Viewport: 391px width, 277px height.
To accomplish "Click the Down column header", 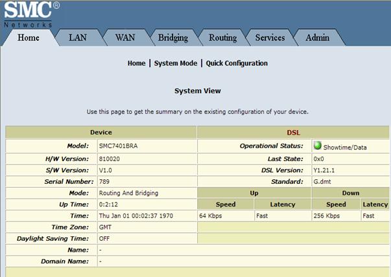I will pos(351,193).
